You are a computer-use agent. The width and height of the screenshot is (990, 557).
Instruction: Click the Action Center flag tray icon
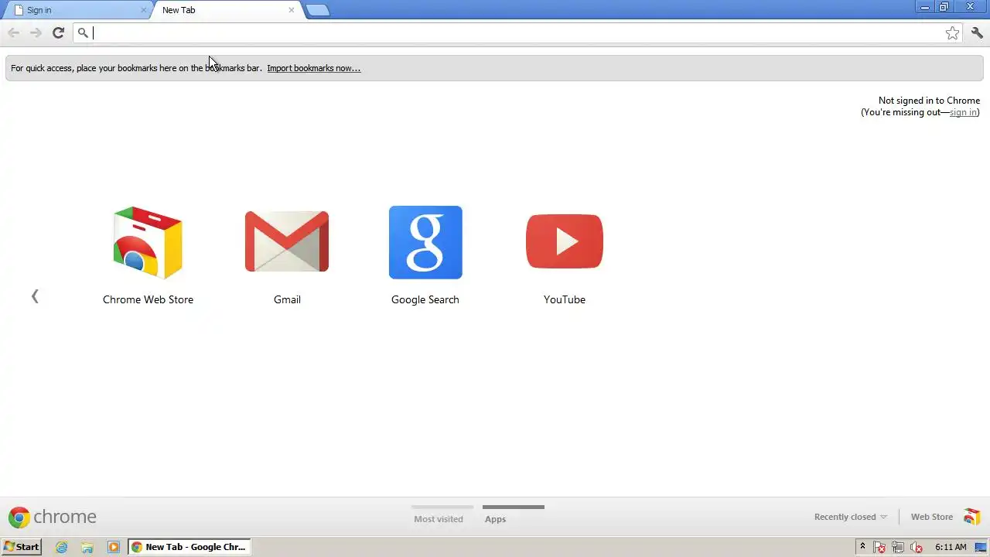pos(879,547)
